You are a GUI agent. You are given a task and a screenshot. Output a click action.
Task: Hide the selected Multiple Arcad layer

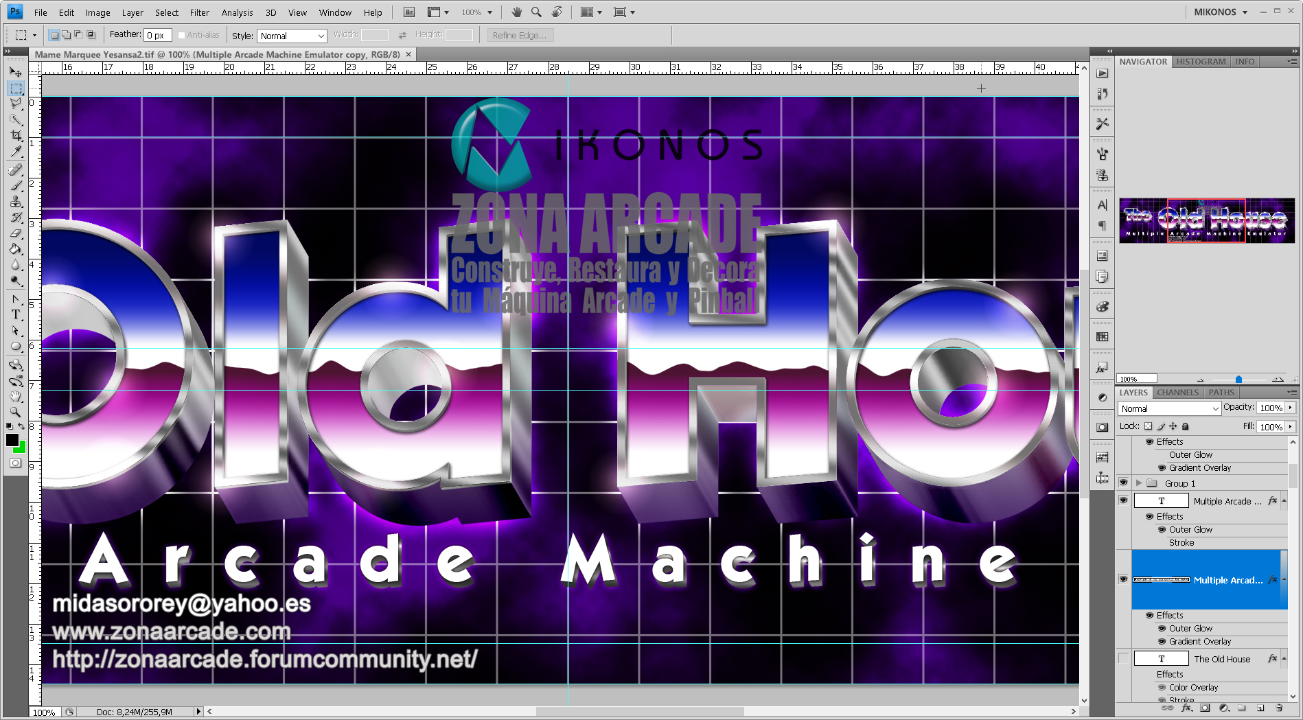[1123, 579]
